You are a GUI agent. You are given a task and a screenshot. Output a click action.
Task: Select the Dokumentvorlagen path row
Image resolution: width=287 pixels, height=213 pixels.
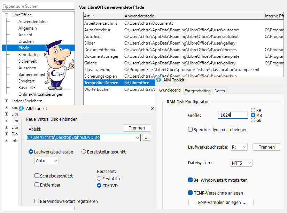click(x=184, y=56)
